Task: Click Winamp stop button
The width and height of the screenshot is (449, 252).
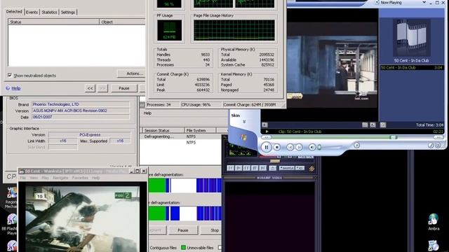Action: click(x=255, y=168)
